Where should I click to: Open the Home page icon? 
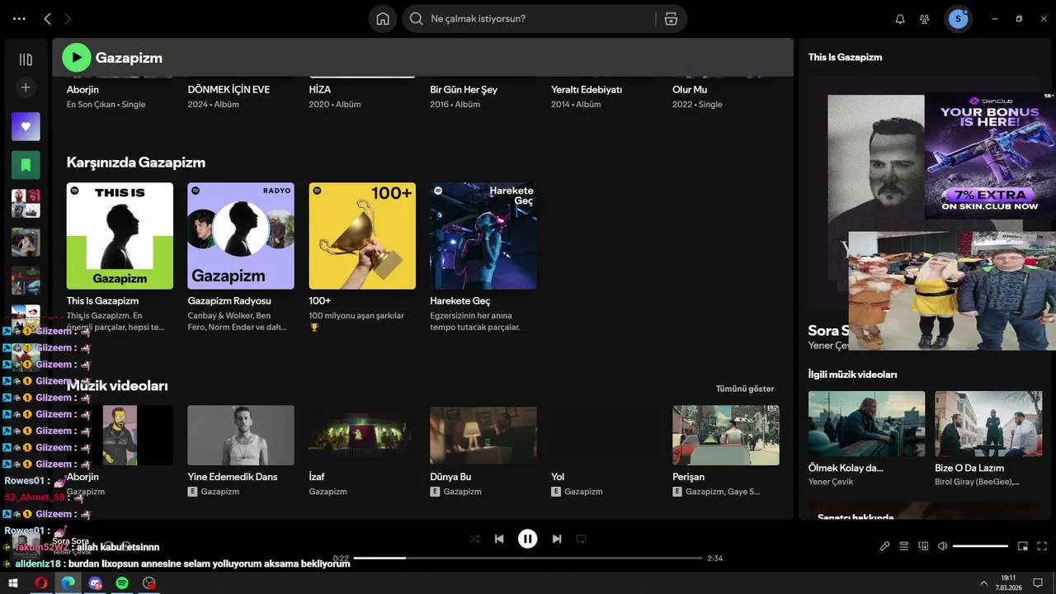tap(383, 18)
